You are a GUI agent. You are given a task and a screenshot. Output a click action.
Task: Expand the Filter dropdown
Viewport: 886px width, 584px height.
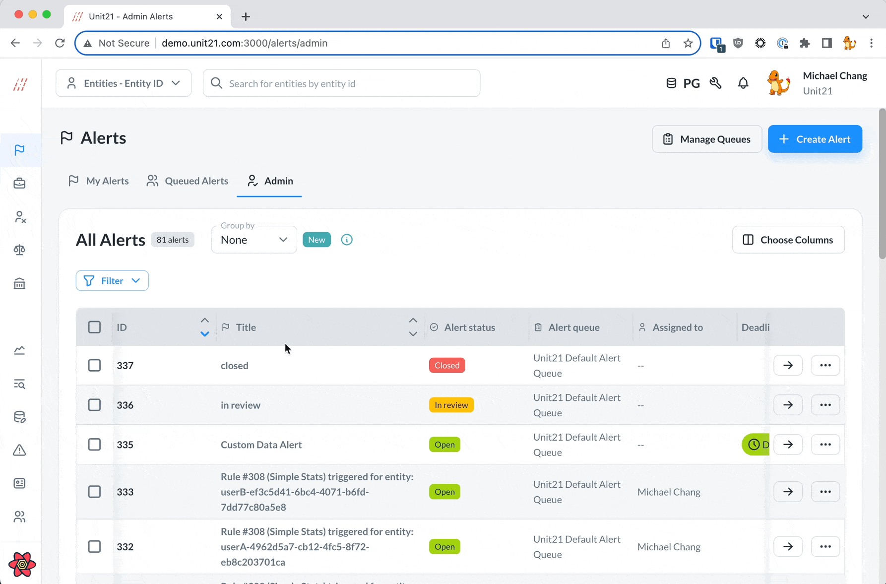[x=112, y=280]
